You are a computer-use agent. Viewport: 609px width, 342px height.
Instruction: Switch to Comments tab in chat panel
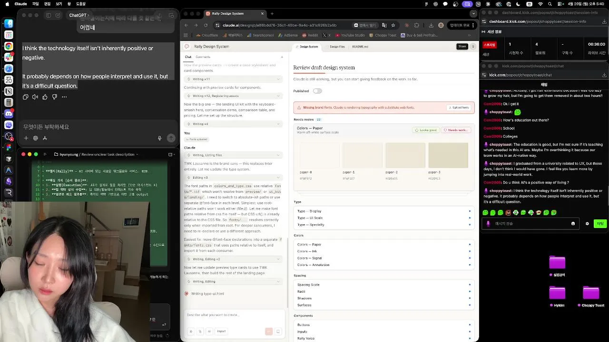click(203, 57)
